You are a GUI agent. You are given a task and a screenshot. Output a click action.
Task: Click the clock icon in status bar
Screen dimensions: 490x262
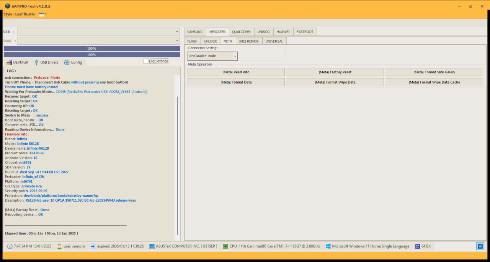[10, 246]
